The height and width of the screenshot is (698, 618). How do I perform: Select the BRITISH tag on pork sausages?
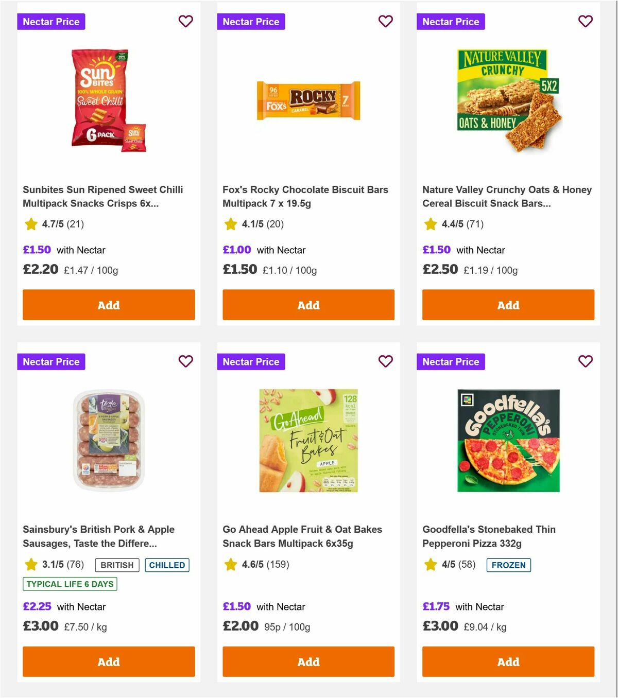pos(116,565)
